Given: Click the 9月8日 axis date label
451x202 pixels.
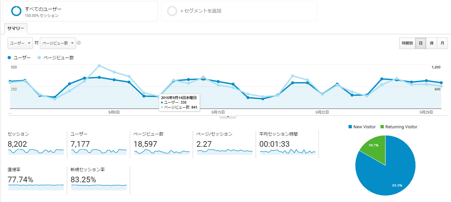Looking at the screenshot, I should coord(114,112).
